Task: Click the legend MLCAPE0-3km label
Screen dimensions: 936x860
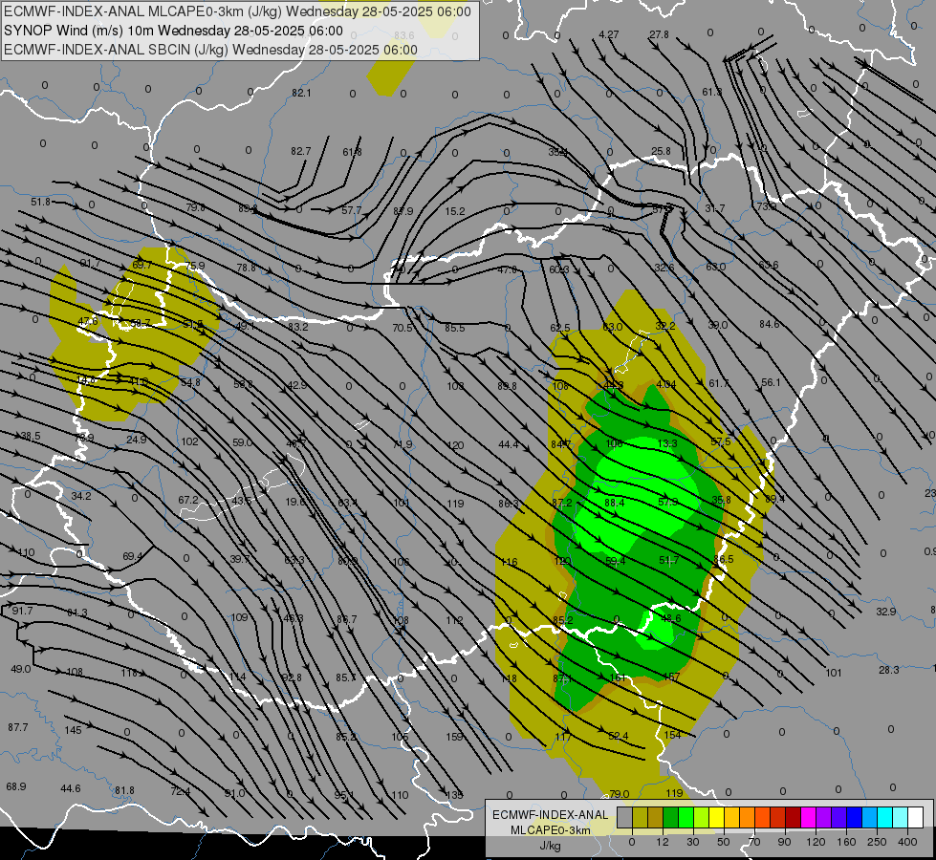Action: click(x=551, y=830)
